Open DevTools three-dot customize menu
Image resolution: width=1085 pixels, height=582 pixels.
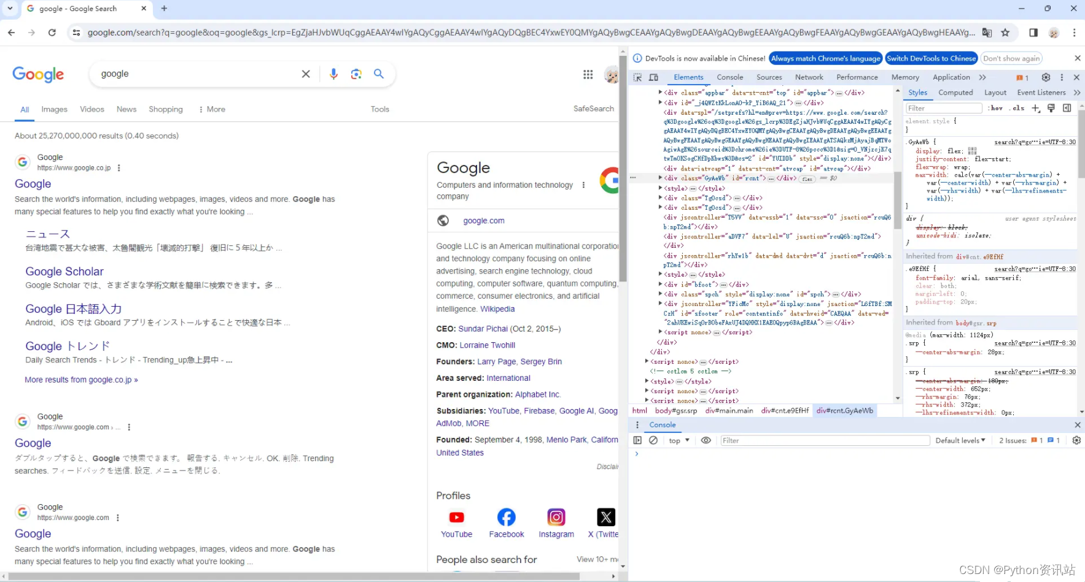1062,77
